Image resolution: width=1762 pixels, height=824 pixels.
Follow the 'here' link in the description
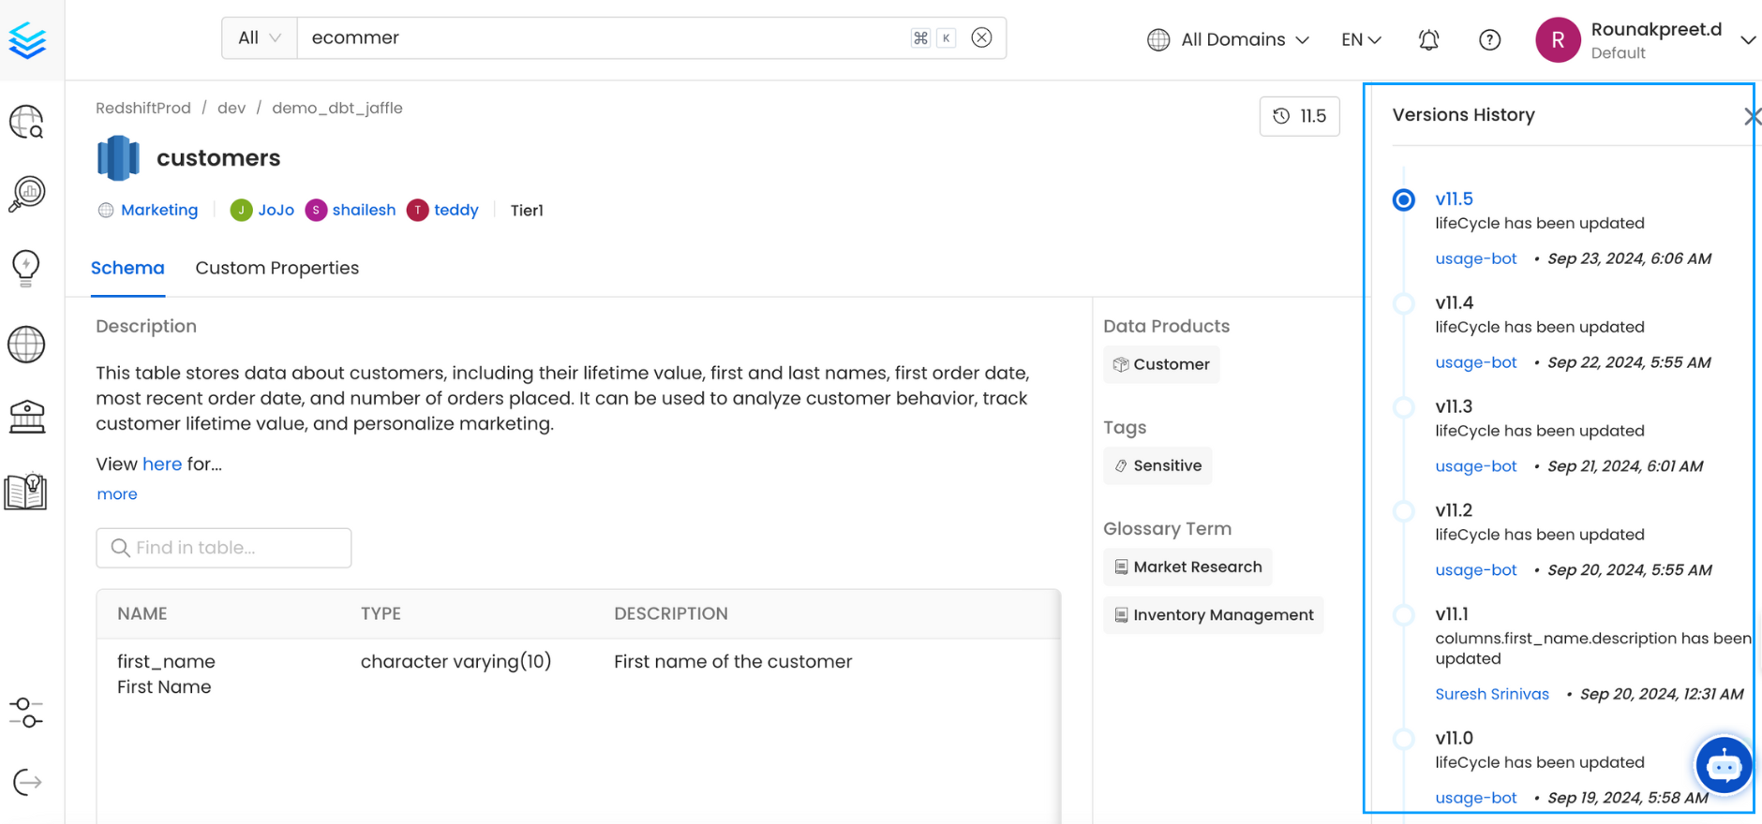(x=162, y=463)
